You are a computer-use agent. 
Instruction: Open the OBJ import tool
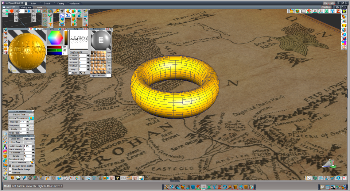(123, 178)
